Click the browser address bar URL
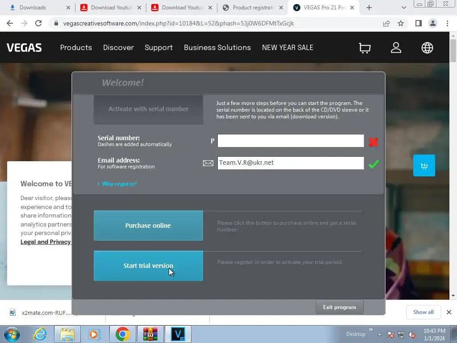 click(179, 23)
